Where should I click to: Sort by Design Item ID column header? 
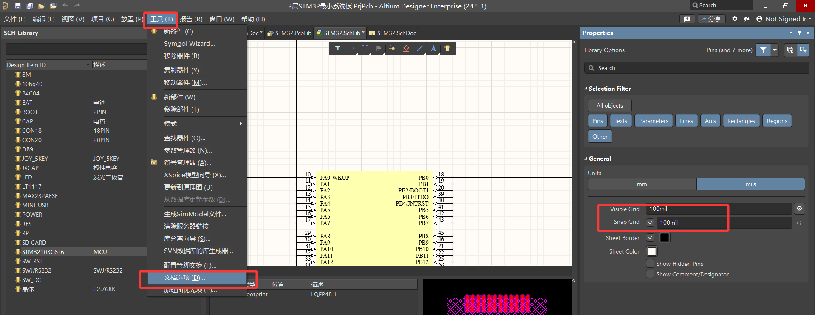pos(48,65)
